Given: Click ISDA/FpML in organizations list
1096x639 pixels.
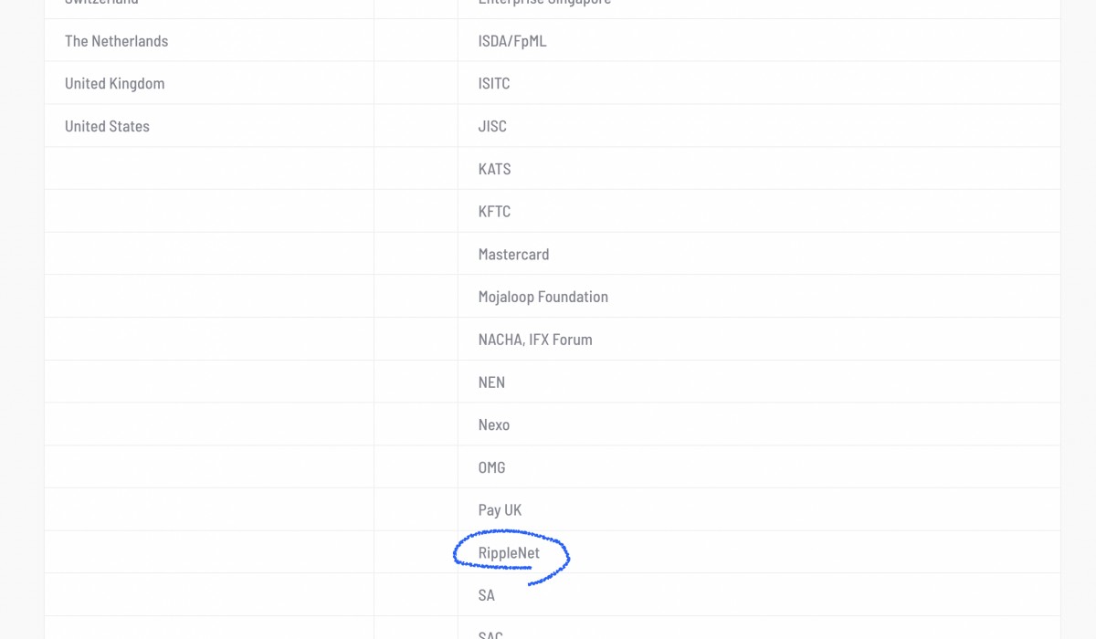Looking at the screenshot, I should tap(512, 41).
